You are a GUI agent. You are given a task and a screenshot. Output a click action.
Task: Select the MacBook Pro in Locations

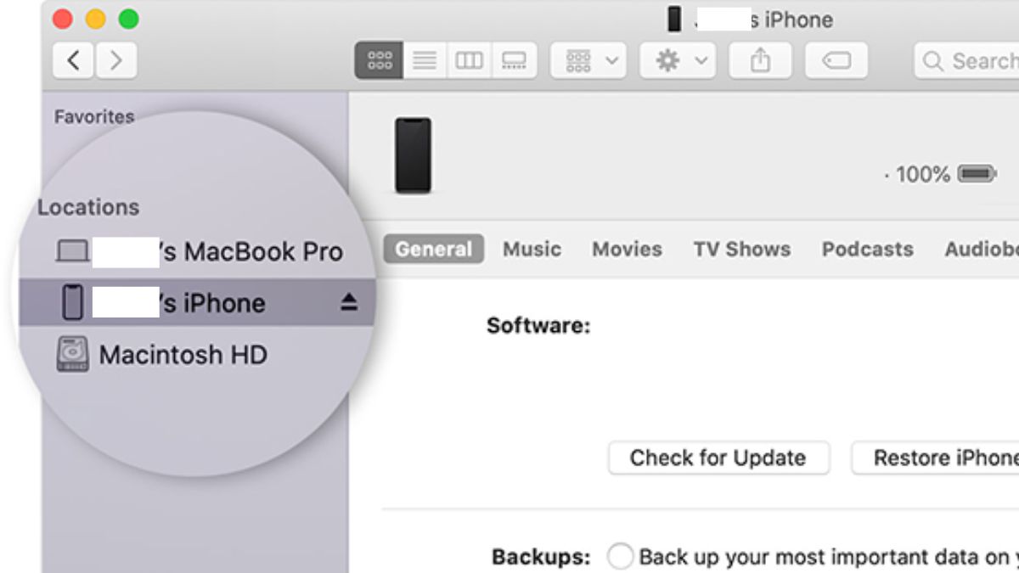coord(199,251)
